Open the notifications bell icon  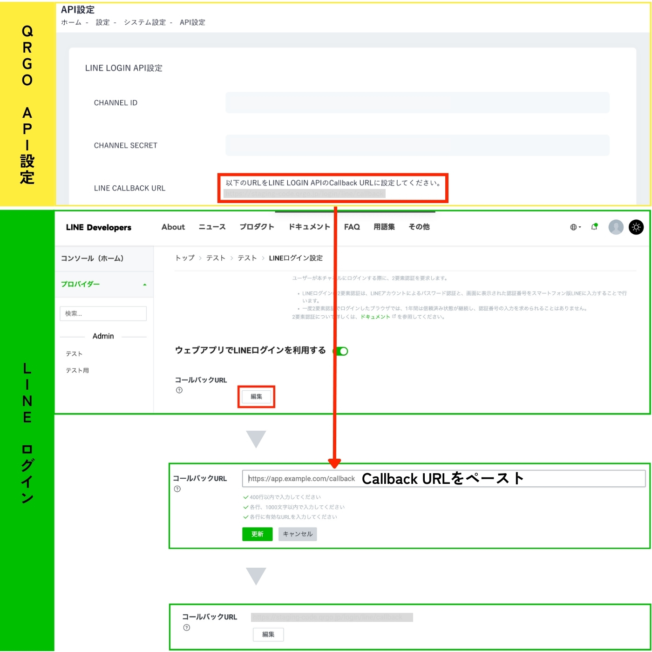pos(594,227)
